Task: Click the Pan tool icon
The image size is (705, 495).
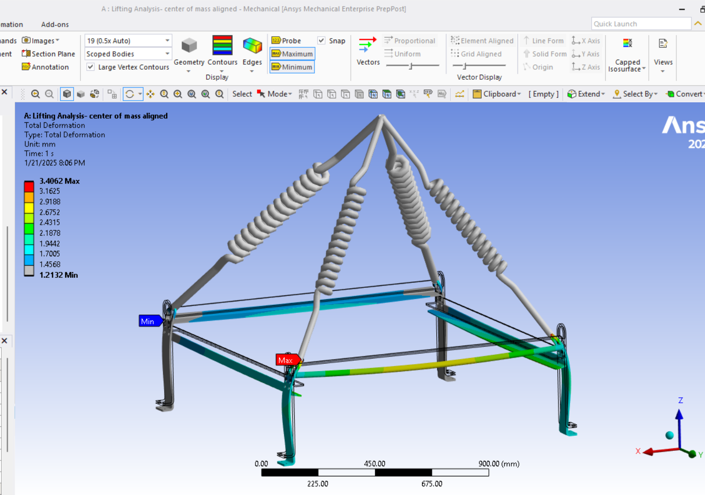Action: (151, 94)
